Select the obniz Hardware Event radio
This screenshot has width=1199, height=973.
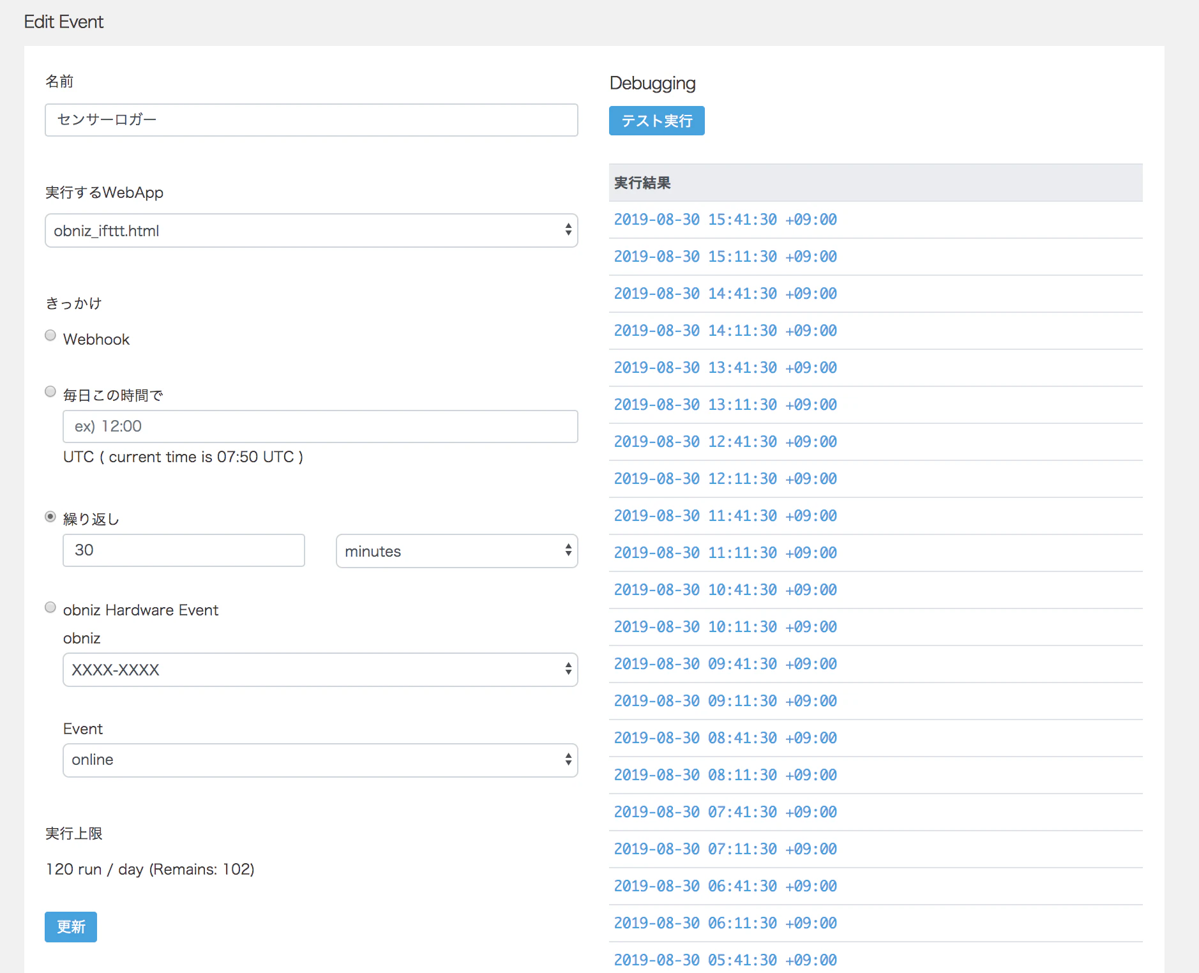tap(50, 607)
